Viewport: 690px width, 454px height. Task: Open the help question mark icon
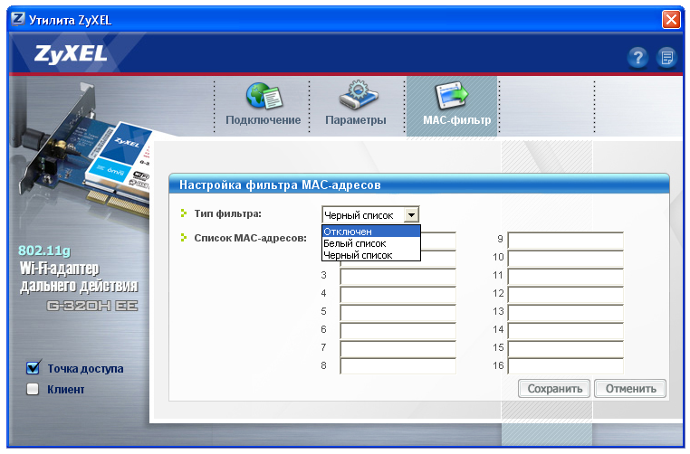pos(637,58)
